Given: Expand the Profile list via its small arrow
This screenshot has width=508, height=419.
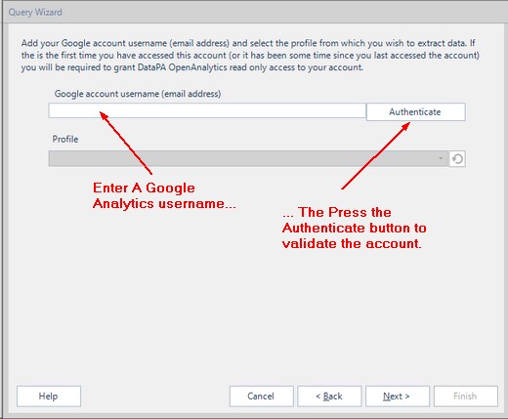Looking at the screenshot, I should pos(441,158).
